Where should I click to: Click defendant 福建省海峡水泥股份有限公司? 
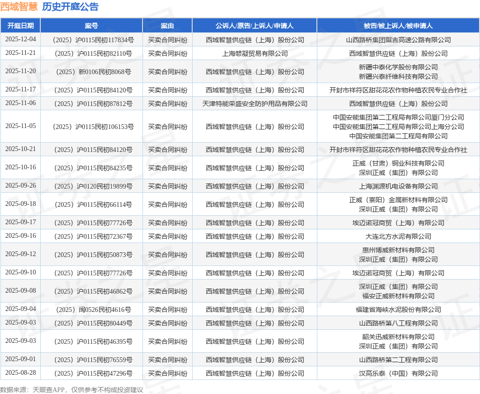coord(398,310)
